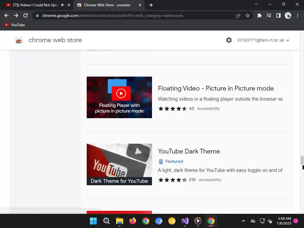
Task: Click YouTube Dark Theme star rating
Action: pyautogui.click(x=172, y=180)
